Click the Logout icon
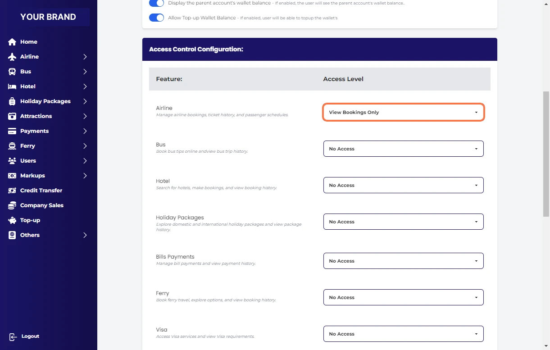This screenshot has width=550, height=350. tap(13, 337)
